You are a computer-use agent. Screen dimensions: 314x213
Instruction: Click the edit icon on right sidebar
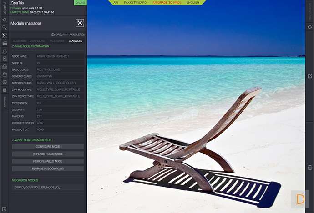click(309, 76)
